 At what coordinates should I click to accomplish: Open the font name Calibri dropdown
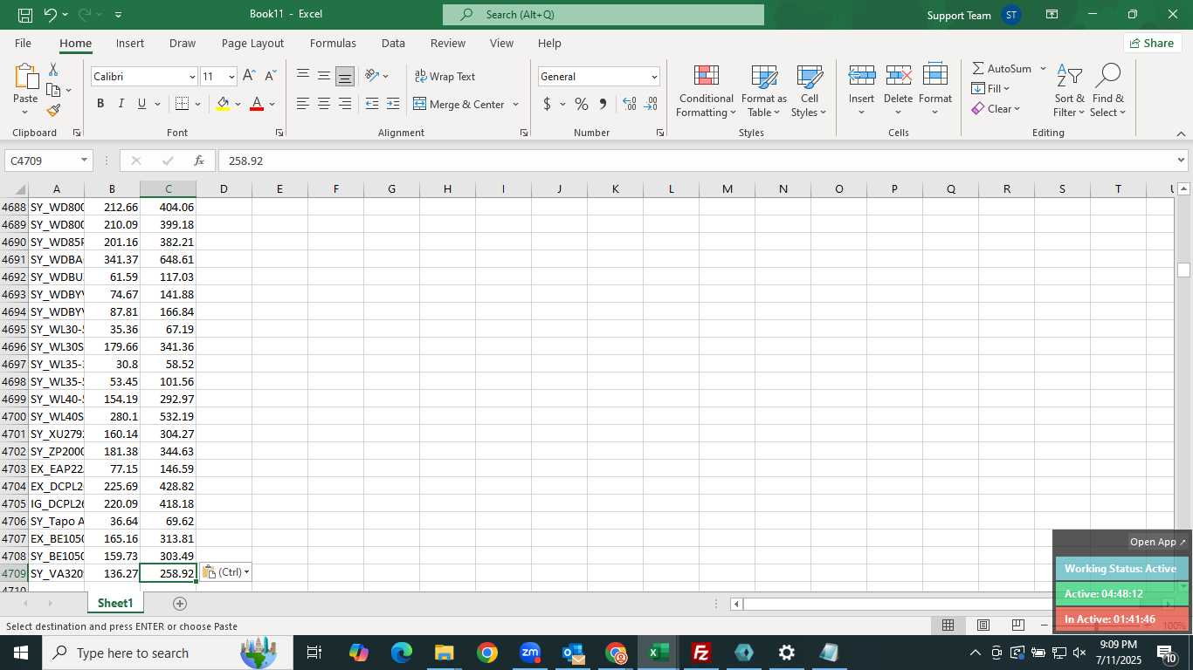192,77
